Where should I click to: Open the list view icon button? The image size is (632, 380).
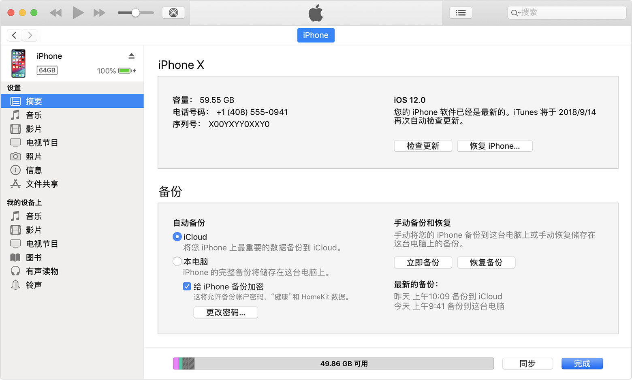click(461, 13)
